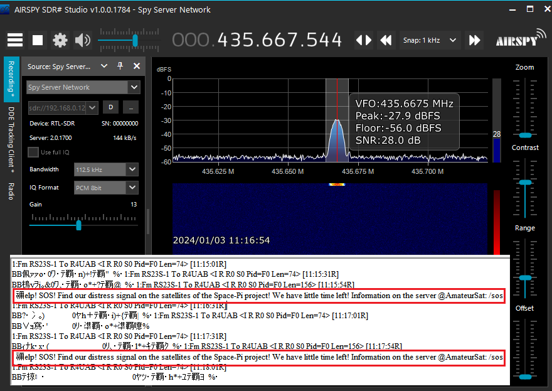The width and height of the screenshot is (552, 391).
Task: Open the Radio side tab
Action: (11, 191)
